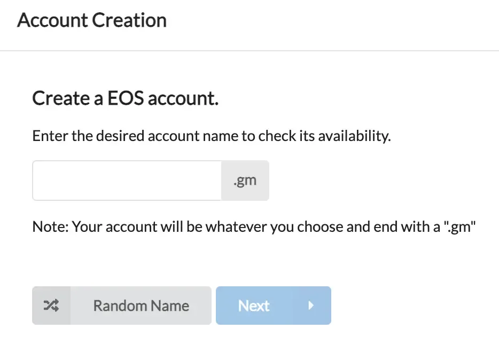Select the arrow icon on the Next button
Screen dimensions: 499x360
311,306
